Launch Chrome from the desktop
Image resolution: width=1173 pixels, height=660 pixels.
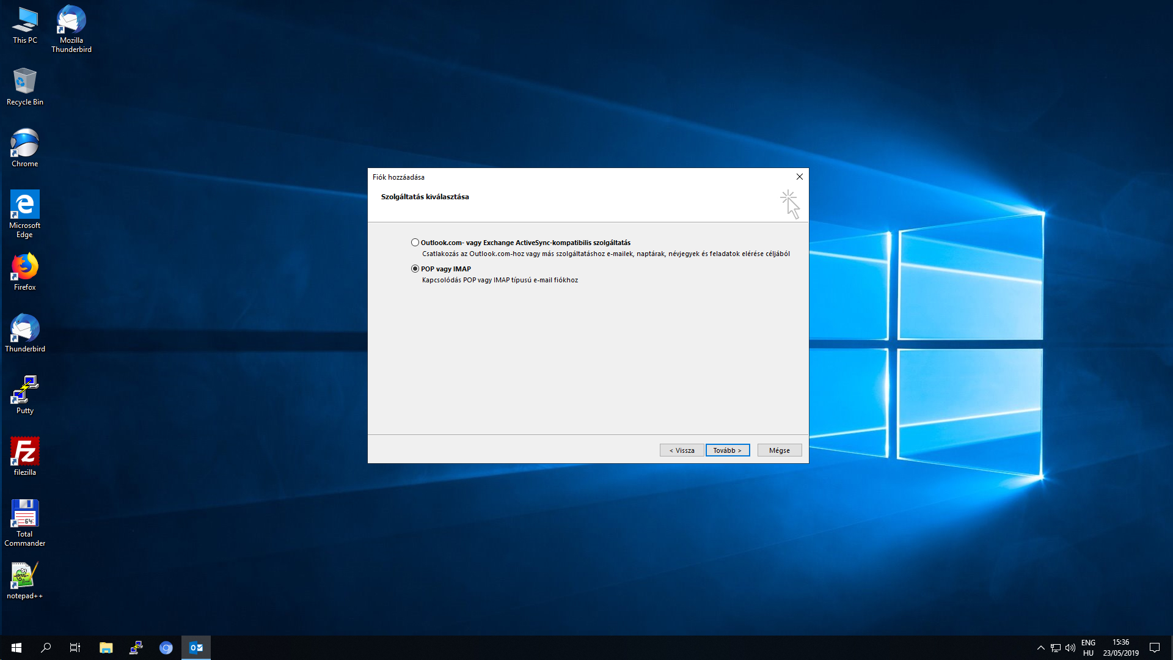click(x=25, y=148)
